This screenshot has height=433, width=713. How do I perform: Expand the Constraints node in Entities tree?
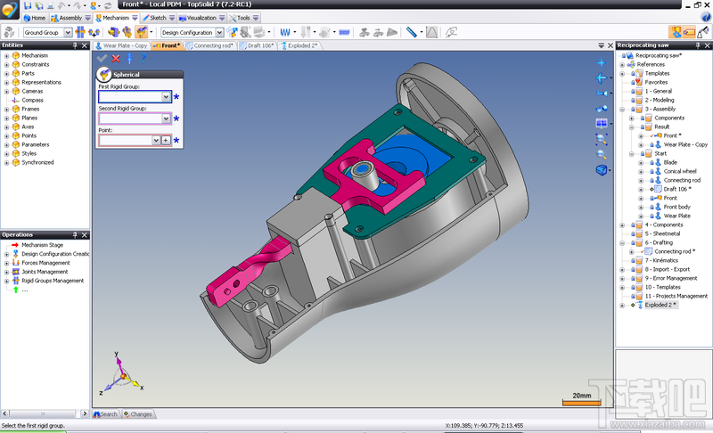(6, 64)
